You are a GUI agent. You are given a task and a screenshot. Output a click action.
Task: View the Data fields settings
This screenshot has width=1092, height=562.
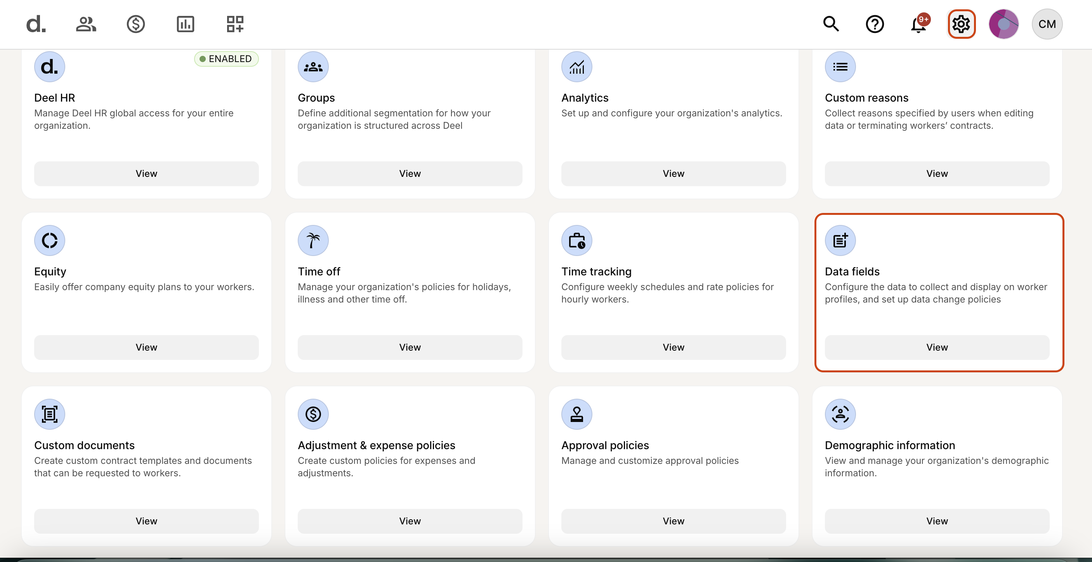pyautogui.click(x=937, y=347)
